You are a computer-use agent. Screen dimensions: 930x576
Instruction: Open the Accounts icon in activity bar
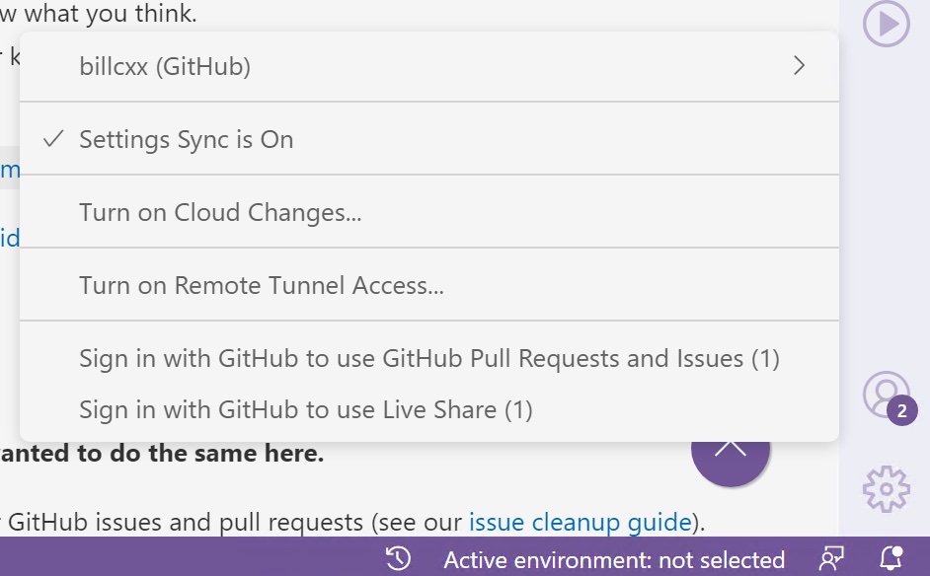885,393
